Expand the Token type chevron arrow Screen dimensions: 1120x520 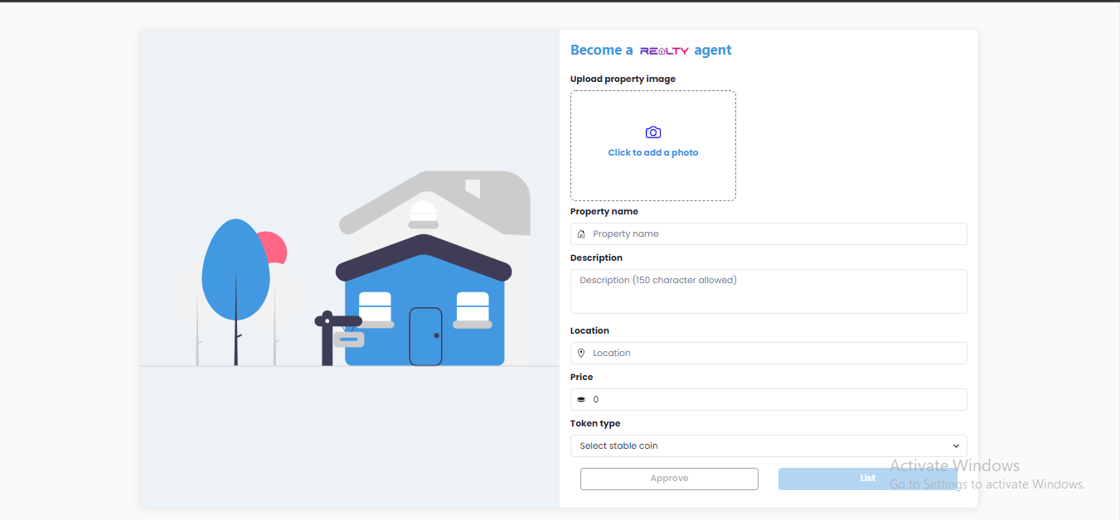click(956, 446)
